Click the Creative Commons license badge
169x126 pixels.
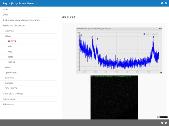[162, 117]
